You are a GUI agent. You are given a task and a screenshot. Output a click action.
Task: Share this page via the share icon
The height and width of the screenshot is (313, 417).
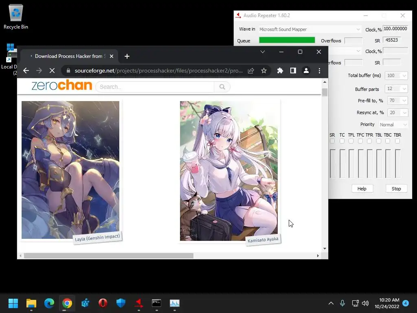tap(251, 71)
